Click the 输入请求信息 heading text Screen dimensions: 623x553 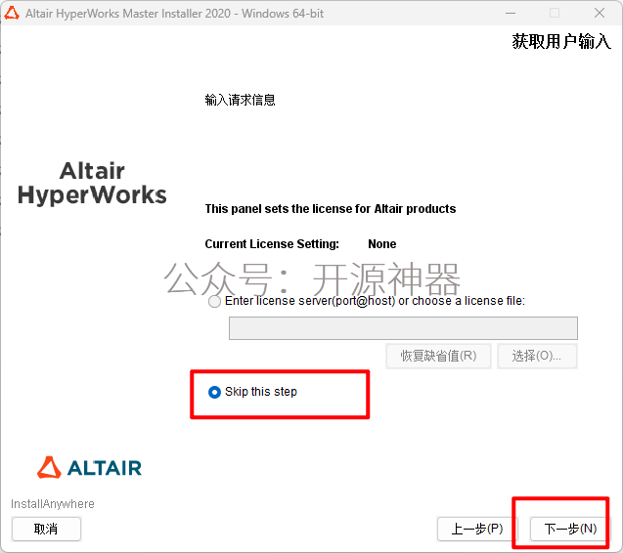click(240, 100)
